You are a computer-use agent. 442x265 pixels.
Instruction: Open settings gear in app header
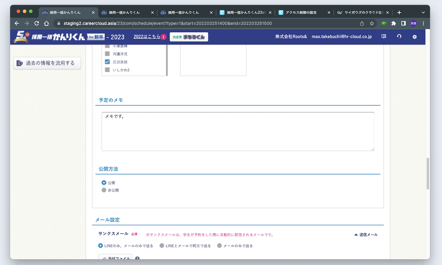pos(414,37)
